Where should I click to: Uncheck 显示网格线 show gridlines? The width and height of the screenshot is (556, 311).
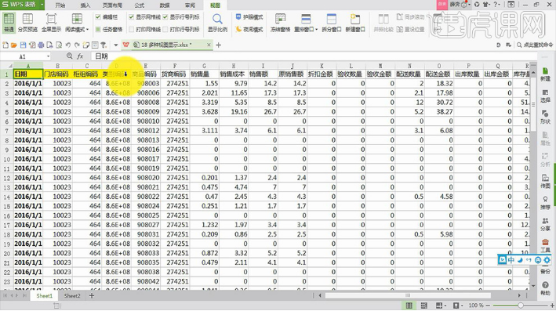point(132,17)
